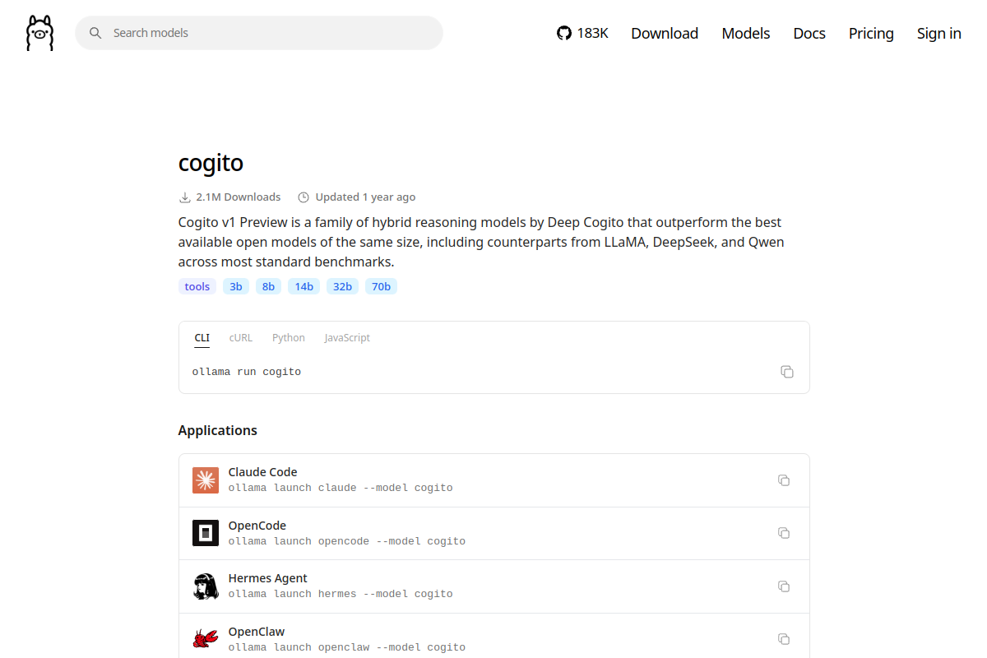The image size is (987, 658).
Task: Click 'ollama launch hermes --model cogito' text
Action: (341, 594)
